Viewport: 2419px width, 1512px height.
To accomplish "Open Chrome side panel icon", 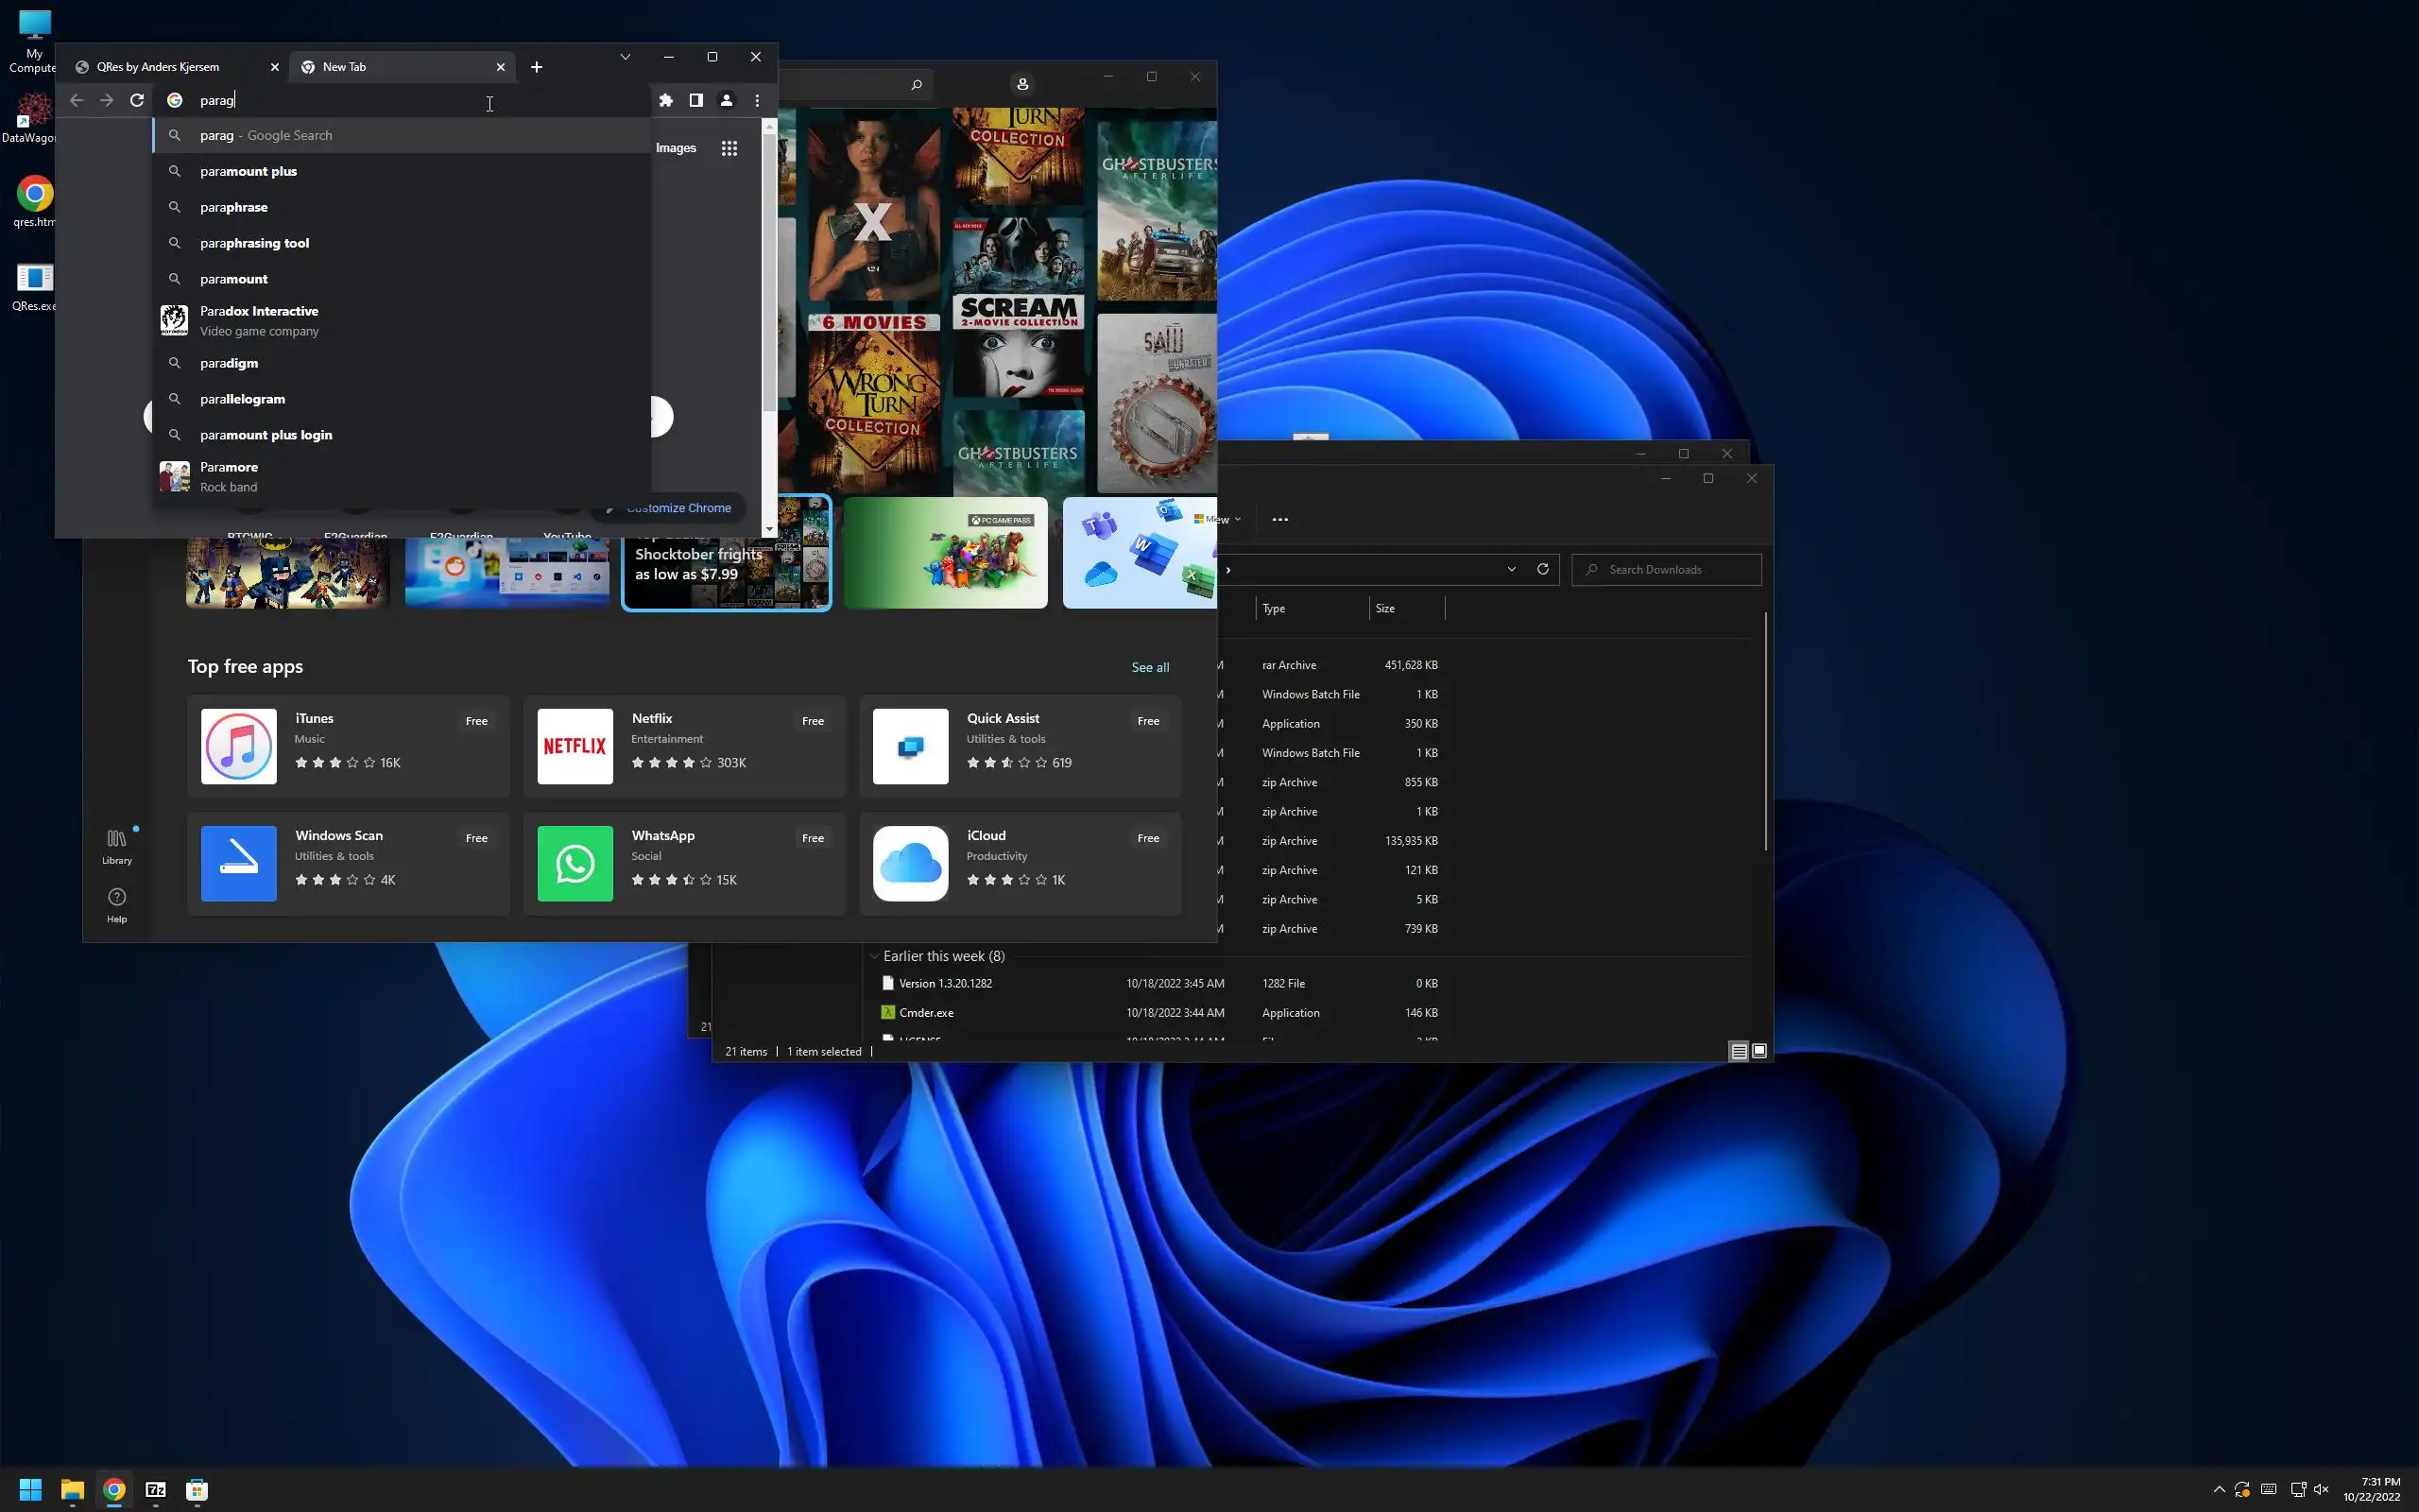I will 695,100.
